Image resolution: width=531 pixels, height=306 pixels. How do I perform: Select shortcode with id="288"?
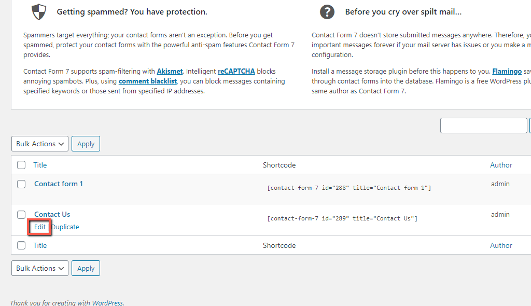[x=349, y=188]
